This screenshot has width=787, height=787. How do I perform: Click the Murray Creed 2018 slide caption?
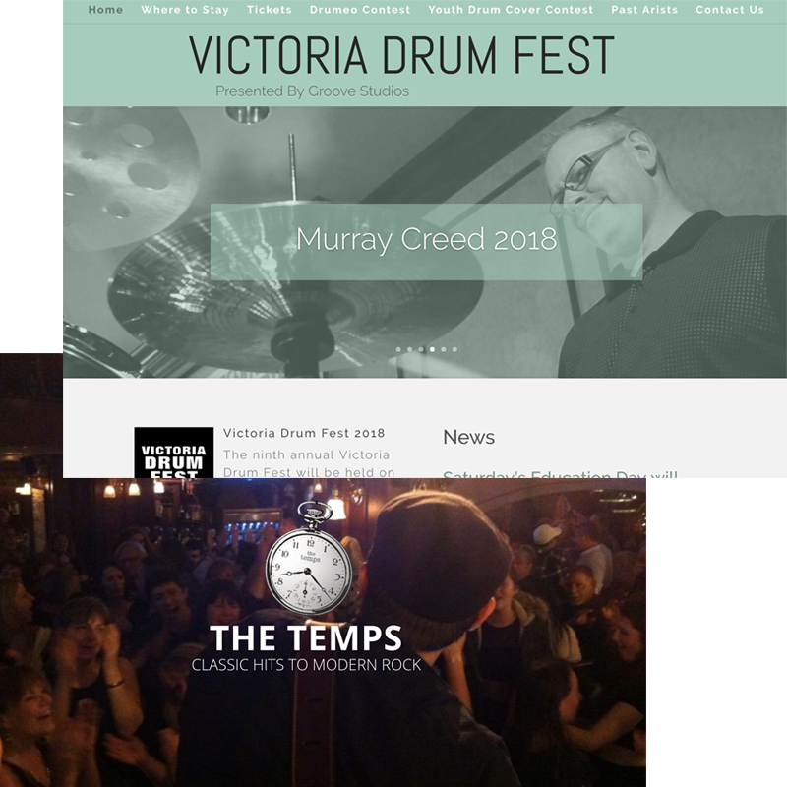tap(427, 239)
